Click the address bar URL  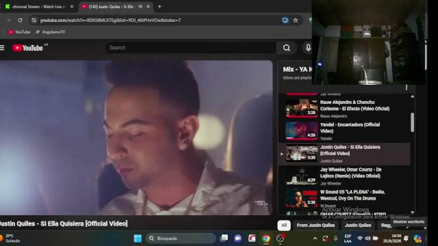click(111, 20)
